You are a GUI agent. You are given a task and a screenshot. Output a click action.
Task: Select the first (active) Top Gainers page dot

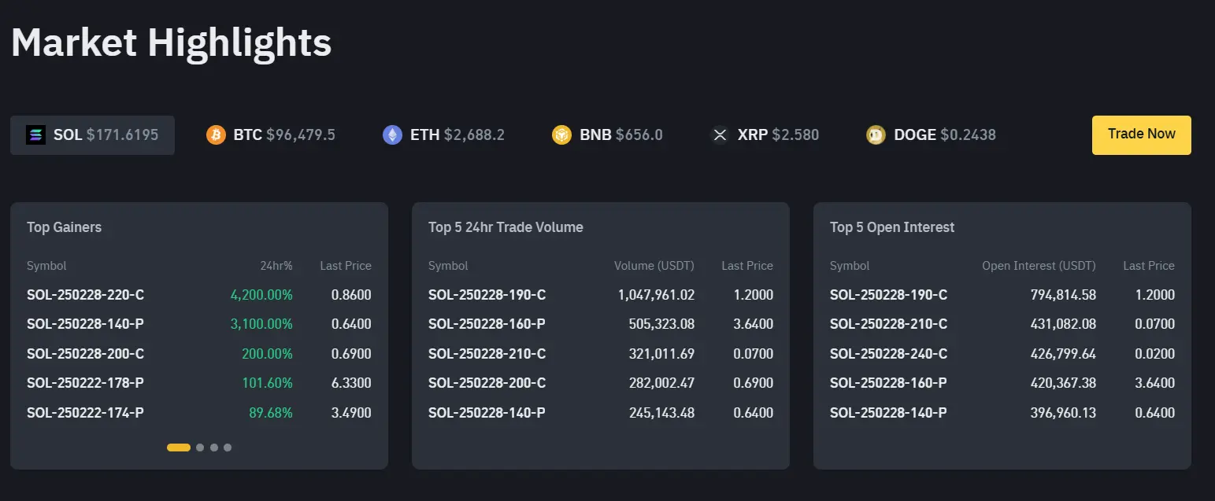point(179,448)
